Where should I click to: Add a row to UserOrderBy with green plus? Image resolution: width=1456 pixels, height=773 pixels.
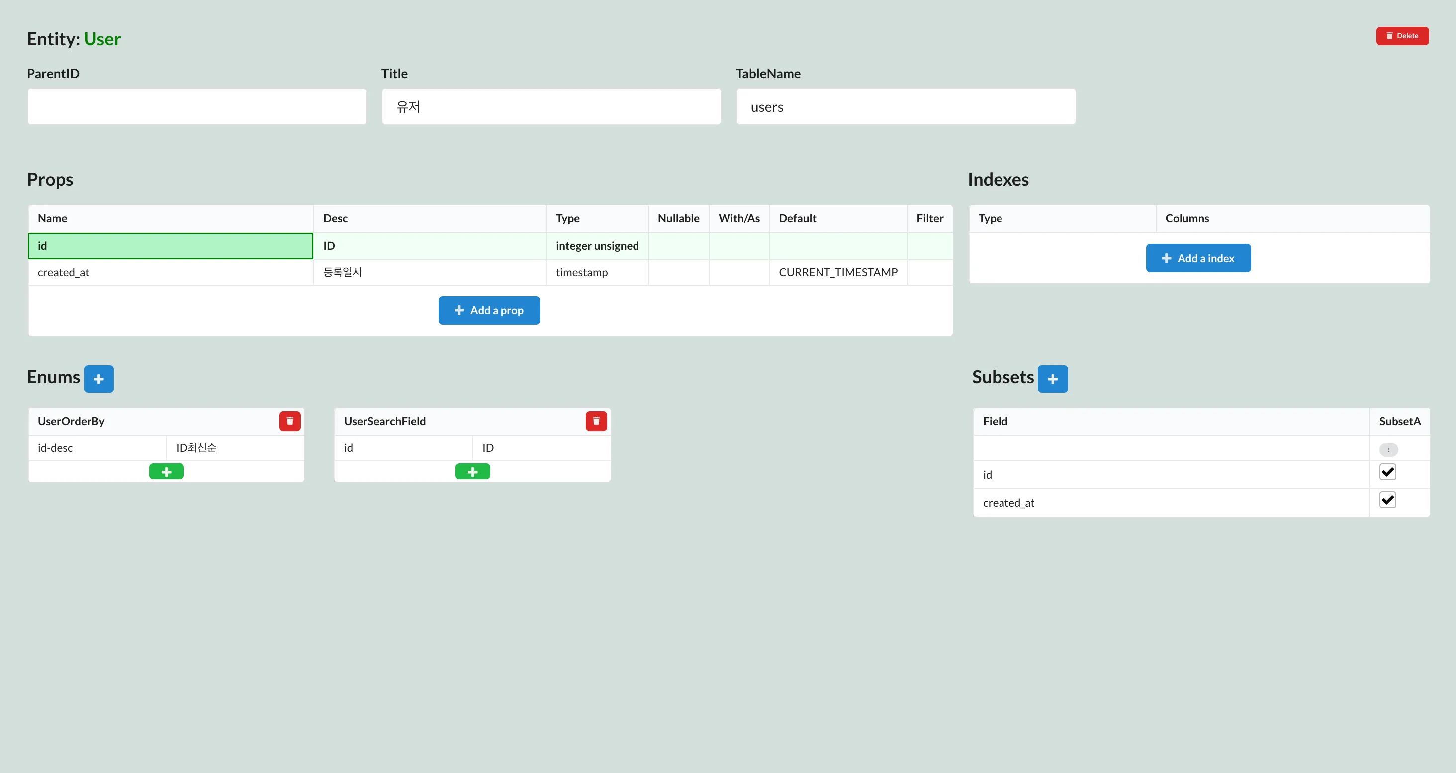tap(166, 471)
